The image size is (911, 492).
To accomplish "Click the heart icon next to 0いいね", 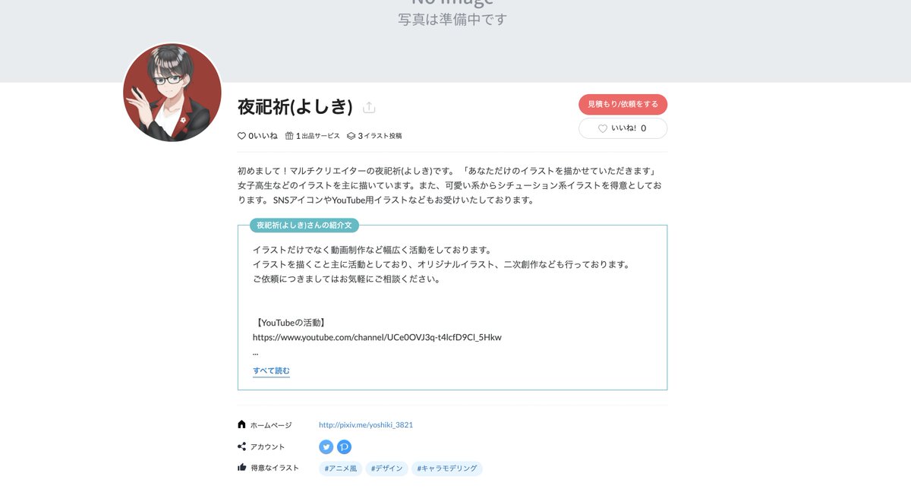I will point(241,136).
